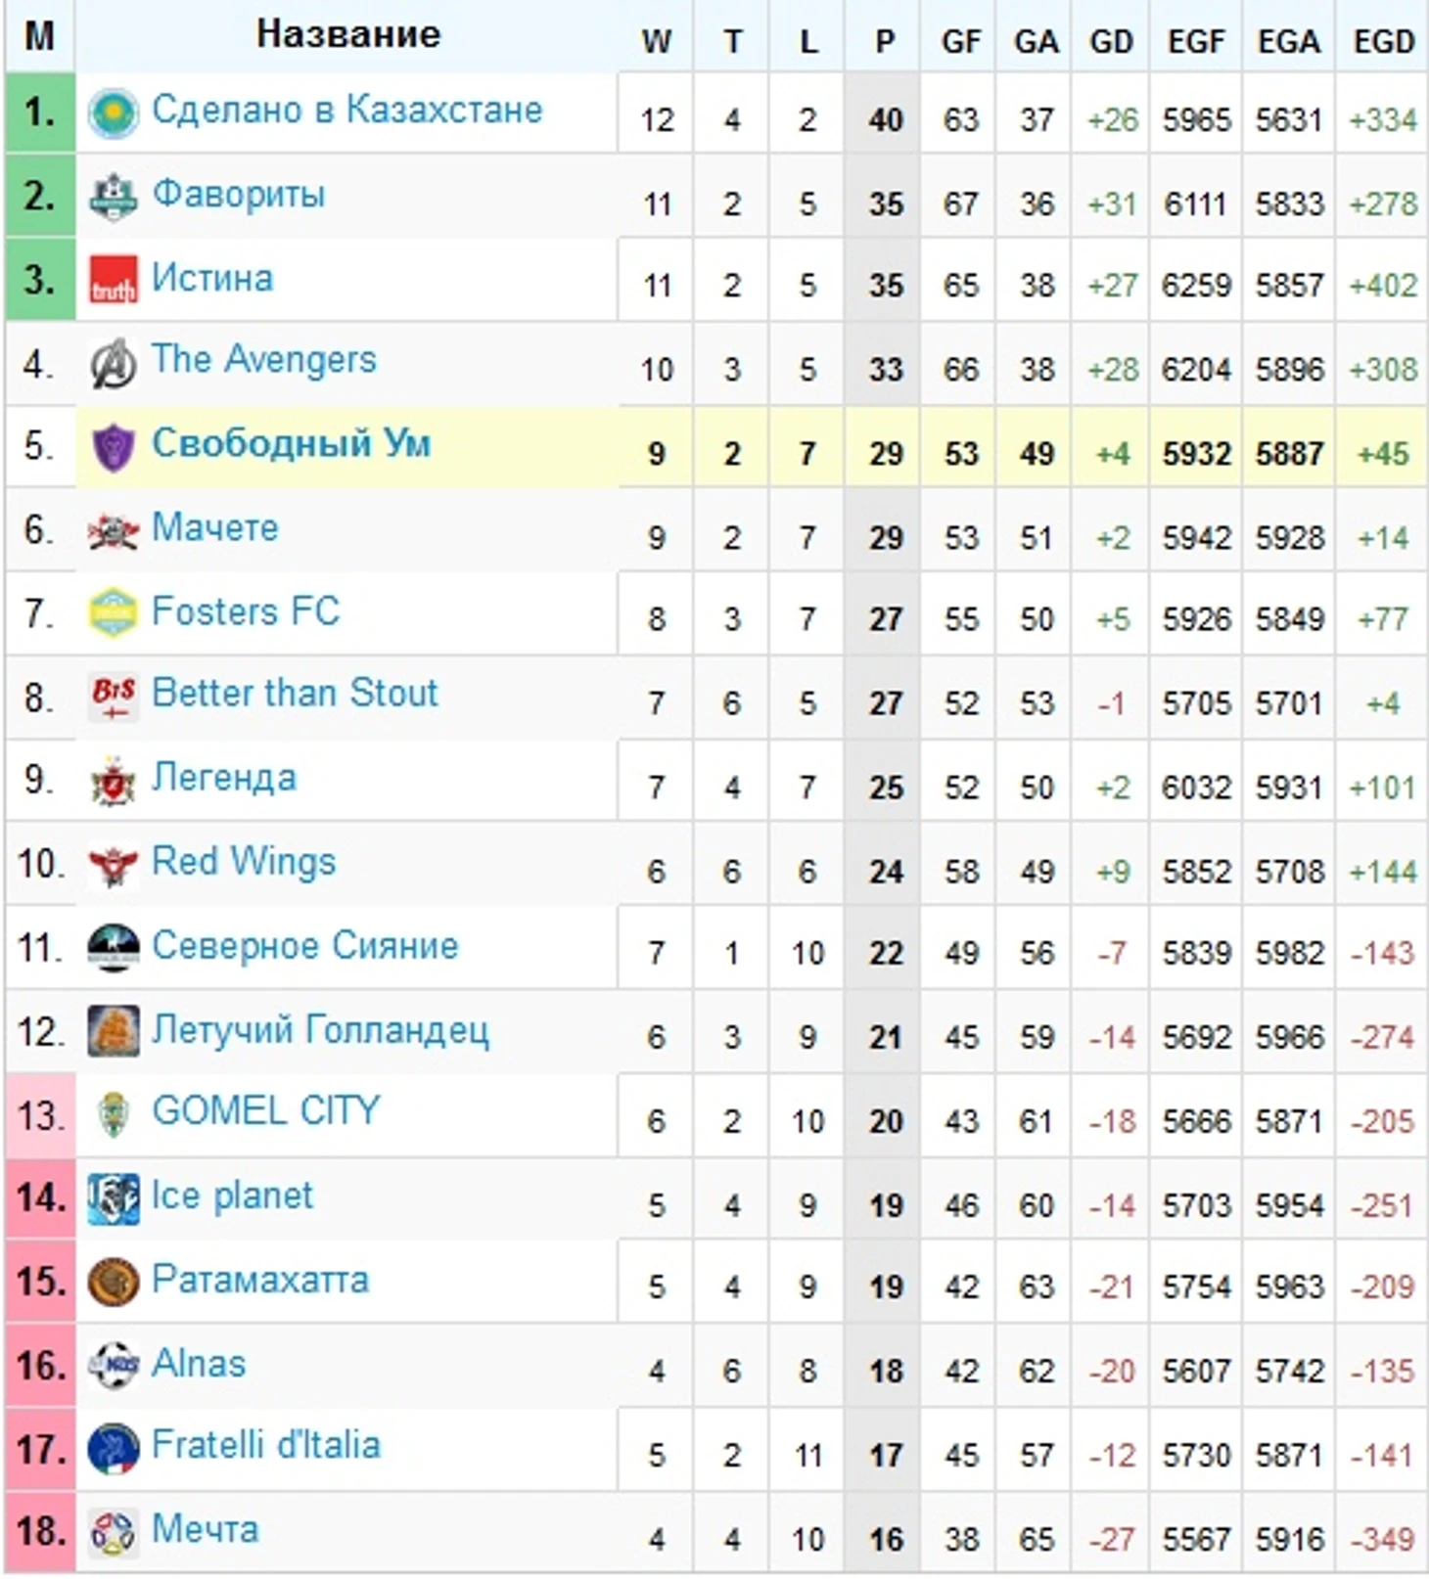Screen dimensions: 1429x1579
Task: Open the Fratelli d'Italia team link
Action: click(266, 1445)
